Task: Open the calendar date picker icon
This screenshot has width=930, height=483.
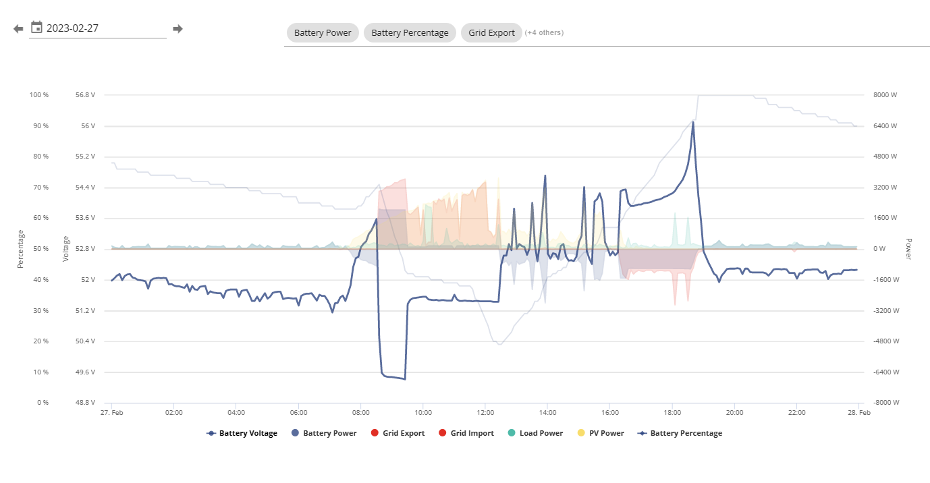Action: pos(36,28)
